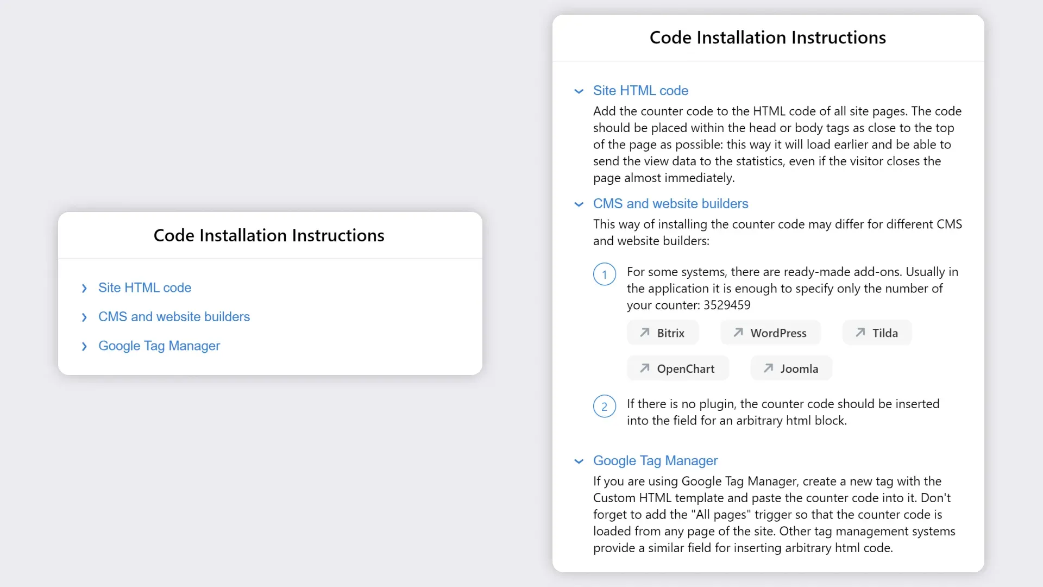This screenshot has width=1043, height=587.
Task: Click the Code Installation Instructions title in left card
Action: (x=269, y=235)
